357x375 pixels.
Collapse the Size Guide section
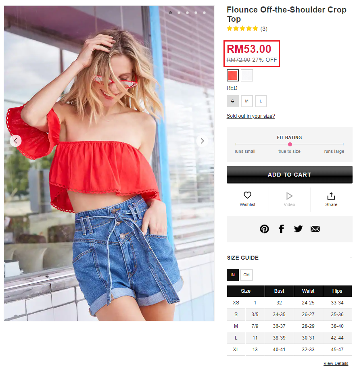click(351, 258)
